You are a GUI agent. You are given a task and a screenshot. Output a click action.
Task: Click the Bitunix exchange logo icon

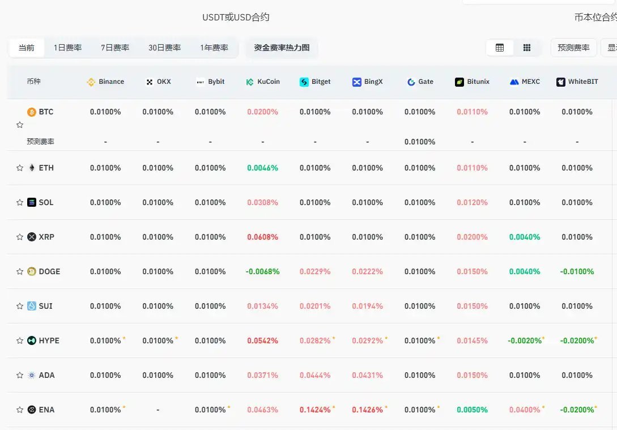tap(459, 82)
